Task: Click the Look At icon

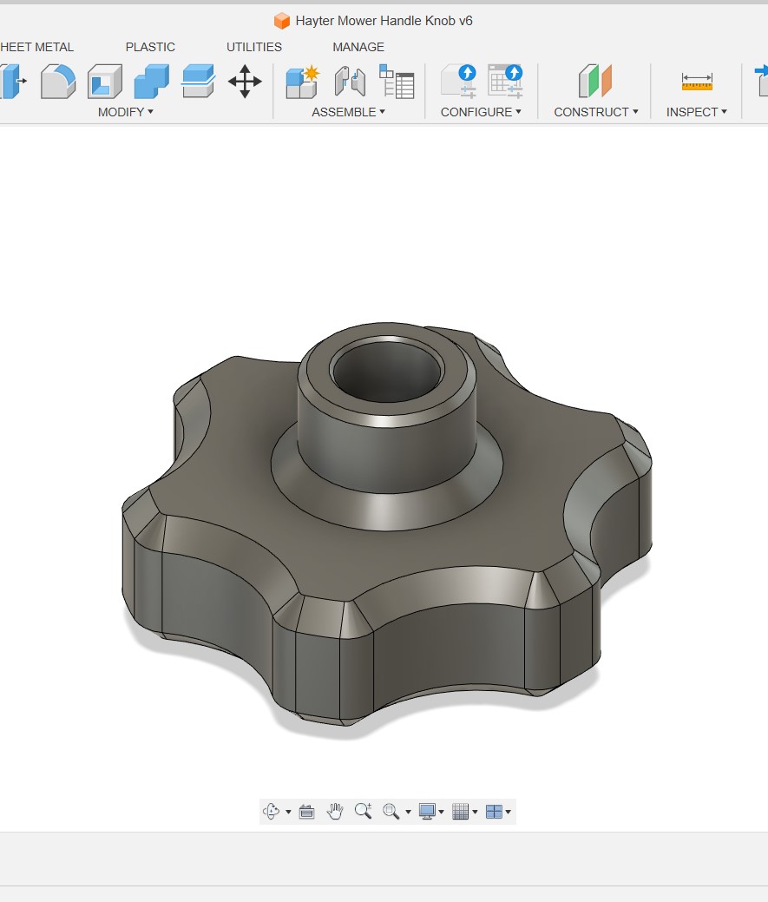Action: [x=306, y=812]
